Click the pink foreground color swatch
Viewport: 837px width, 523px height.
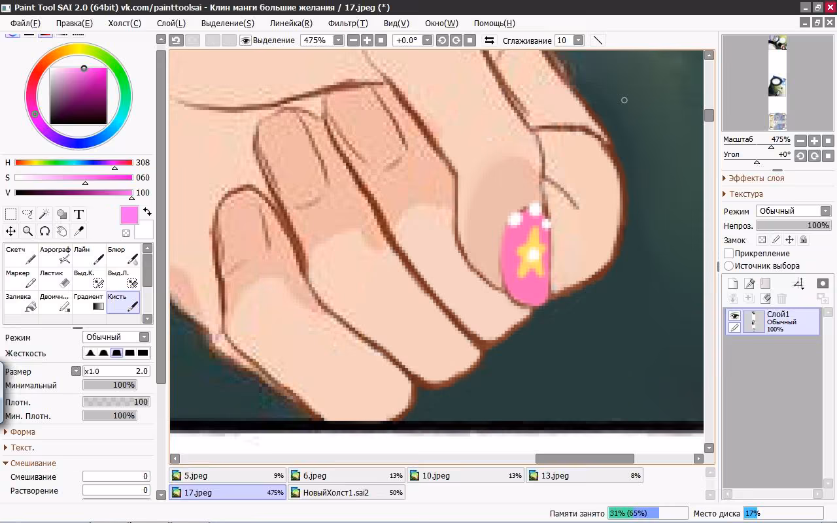[x=129, y=215]
